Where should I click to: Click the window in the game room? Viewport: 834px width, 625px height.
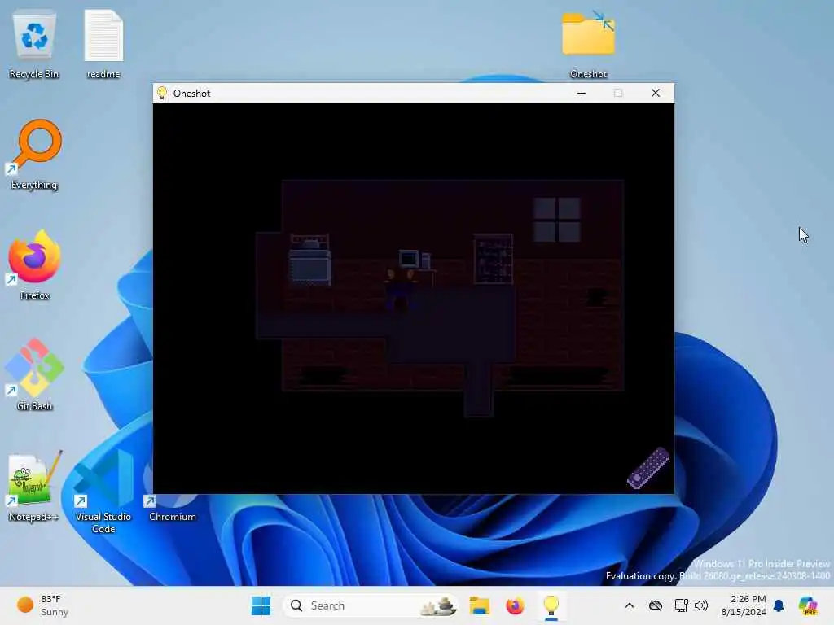557,220
